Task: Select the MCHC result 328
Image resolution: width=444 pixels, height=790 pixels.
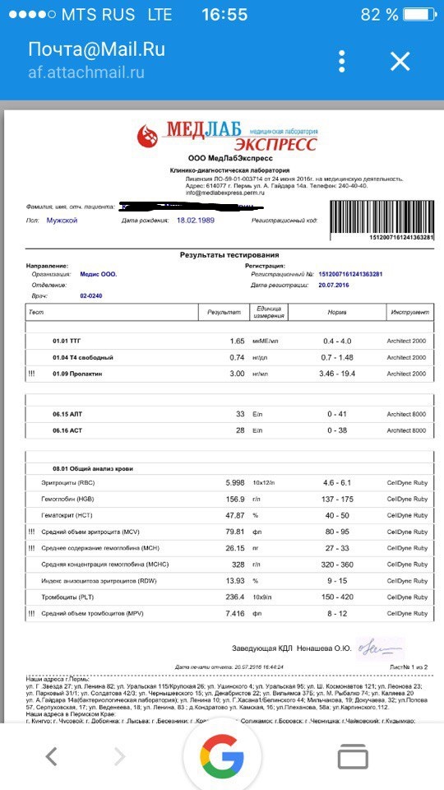Action: click(x=238, y=565)
